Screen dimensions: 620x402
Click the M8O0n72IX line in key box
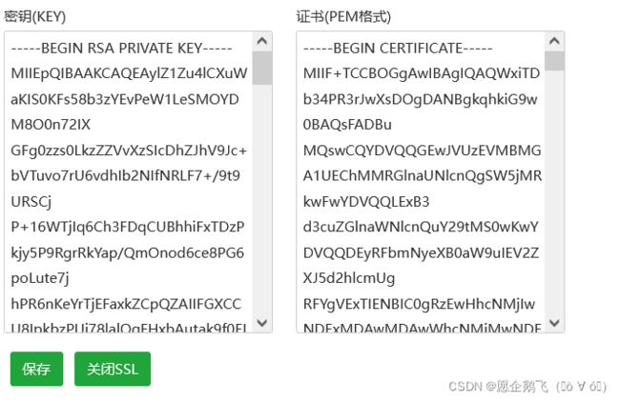coord(51,125)
